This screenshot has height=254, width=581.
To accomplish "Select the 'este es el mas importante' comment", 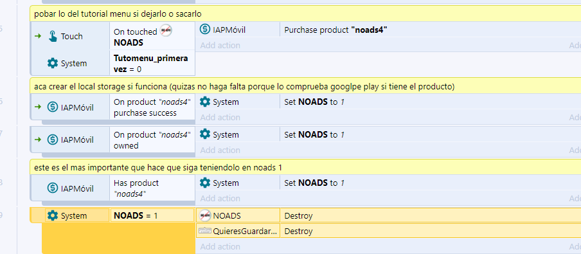I will point(305,167).
